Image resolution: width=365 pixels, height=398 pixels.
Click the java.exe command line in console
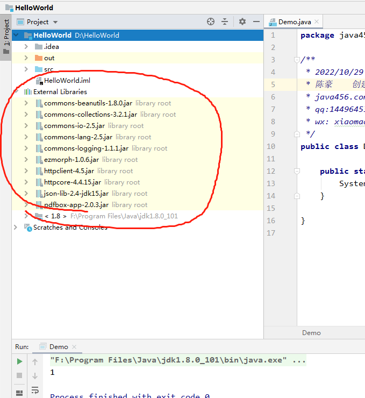(178, 360)
